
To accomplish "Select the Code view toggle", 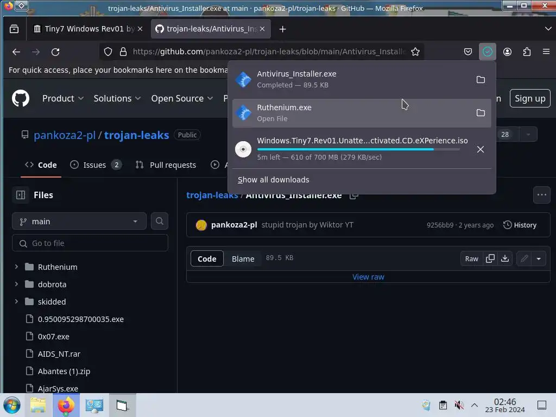I will click(x=207, y=259).
